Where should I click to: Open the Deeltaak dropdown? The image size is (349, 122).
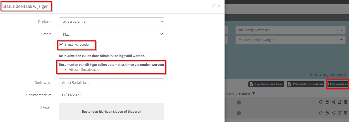point(111,22)
